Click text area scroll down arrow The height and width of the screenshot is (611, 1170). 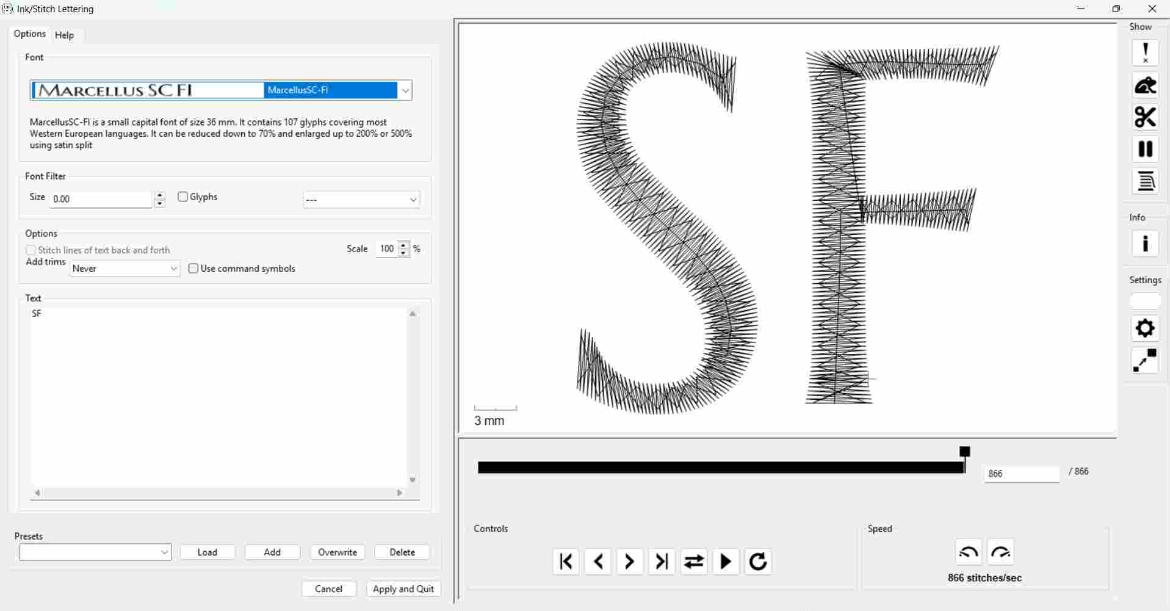pyautogui.click(x=413, y=480)
